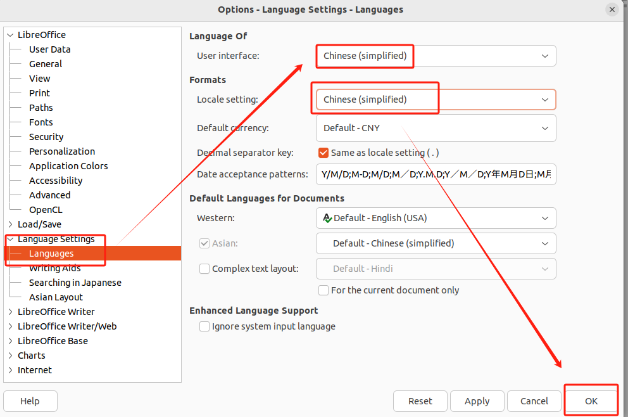Screen dimensions: 628x417
Task: Select Asian Layout in the tree
Action: click(x=56, y=297)
